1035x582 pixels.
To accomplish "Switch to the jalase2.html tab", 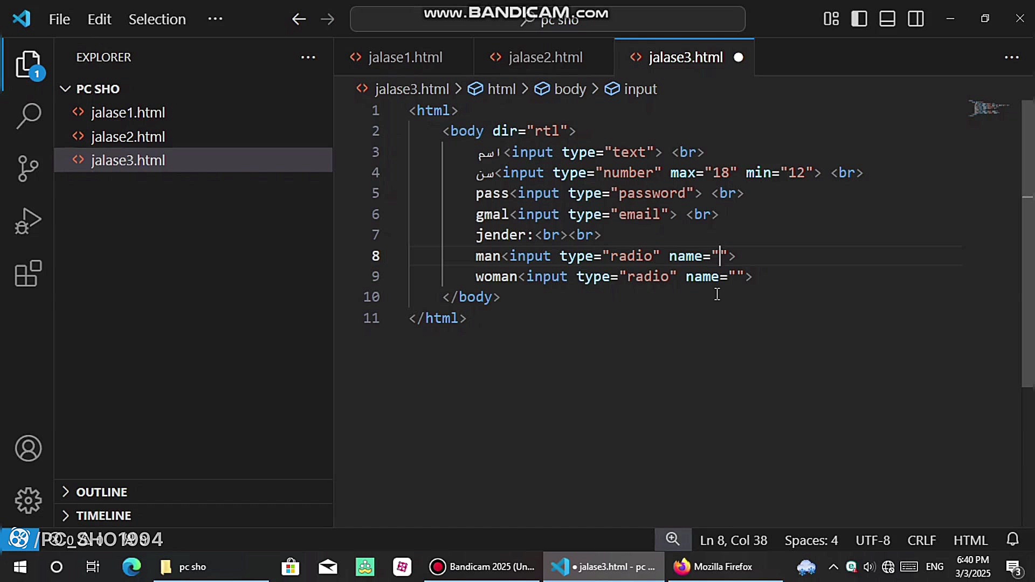I will click(x=544, y=57).
